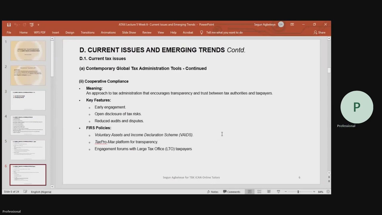Open the WPS PDF tab
Screen dimensions: 382x215
click(x=40, y=33)
